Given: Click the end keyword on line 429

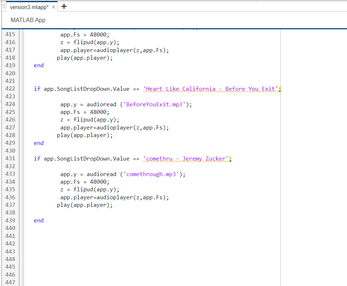Looking at the screenshot, I should coord(39,143).
